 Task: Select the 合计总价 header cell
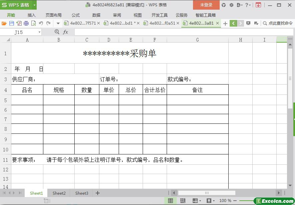pos(155,90)
